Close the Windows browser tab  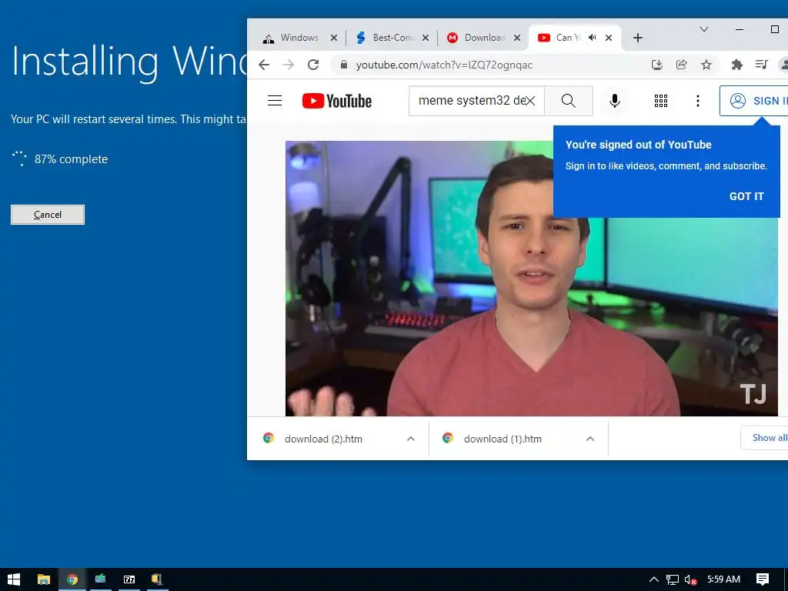pyautogui.click(x=334, y=38)
